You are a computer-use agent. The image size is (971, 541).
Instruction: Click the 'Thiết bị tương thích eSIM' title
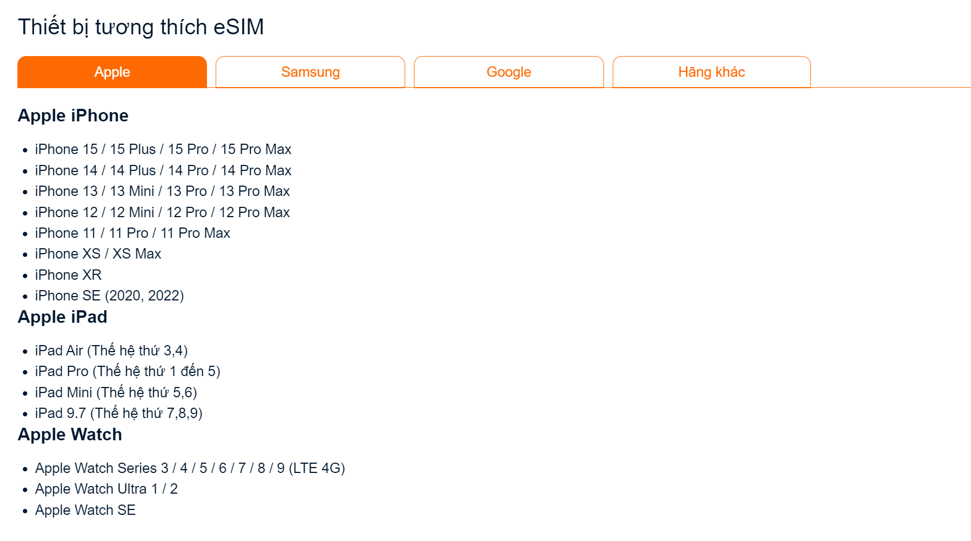141,27
